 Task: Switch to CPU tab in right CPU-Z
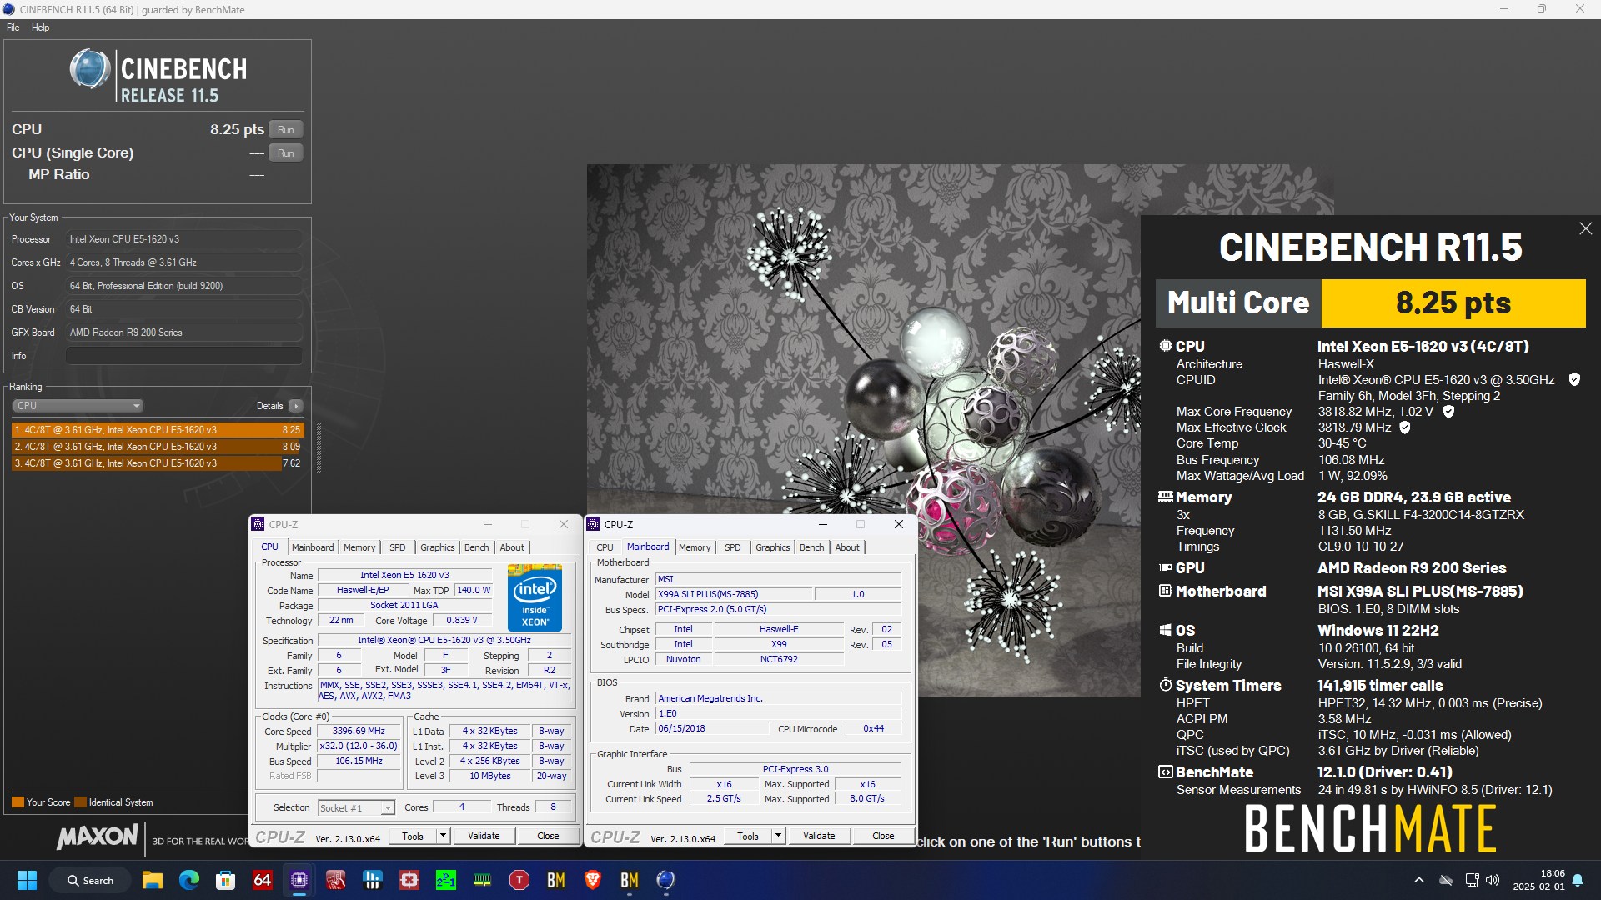[605, 547]
